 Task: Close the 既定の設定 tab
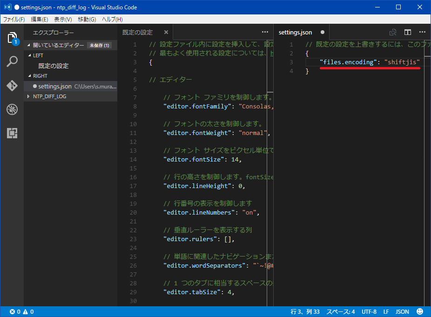(x=166, y=32)
